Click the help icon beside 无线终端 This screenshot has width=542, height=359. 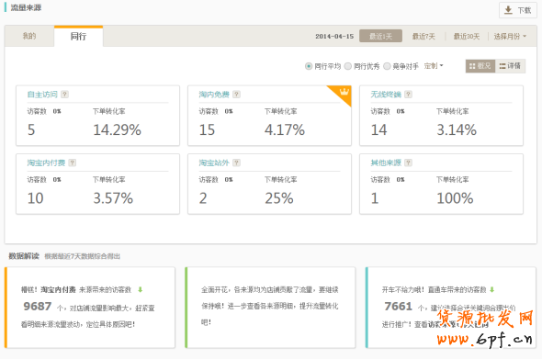[408, 95]
